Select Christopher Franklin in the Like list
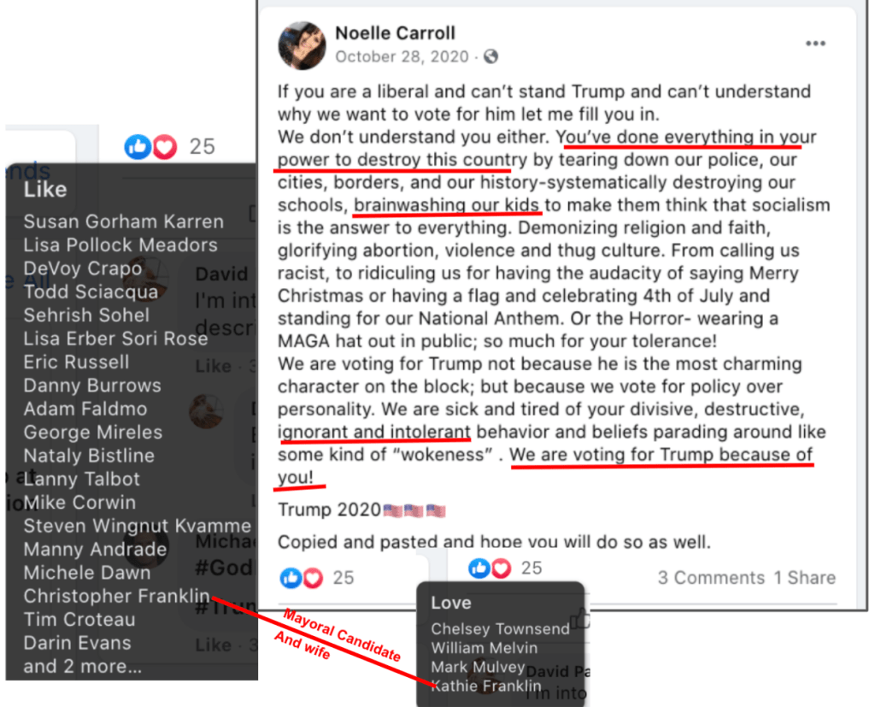The width and height of the screenshot is (875, 707). point(116,596)
